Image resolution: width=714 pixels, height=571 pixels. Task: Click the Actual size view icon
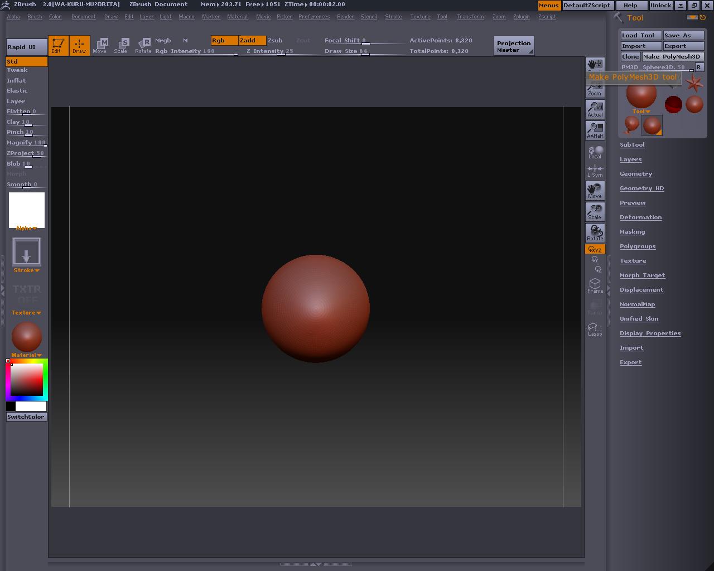click(595, 109)
